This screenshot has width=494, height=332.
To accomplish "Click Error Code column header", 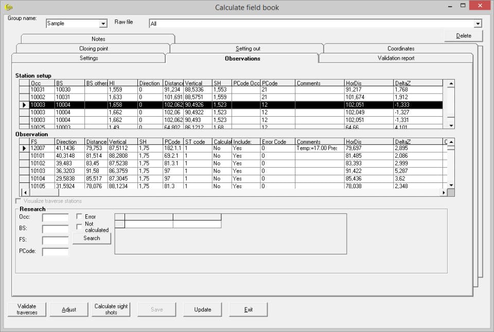I will click(277, 142).
